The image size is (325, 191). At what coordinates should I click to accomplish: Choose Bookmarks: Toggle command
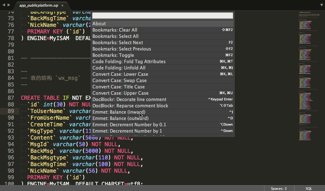coord(162,55)
